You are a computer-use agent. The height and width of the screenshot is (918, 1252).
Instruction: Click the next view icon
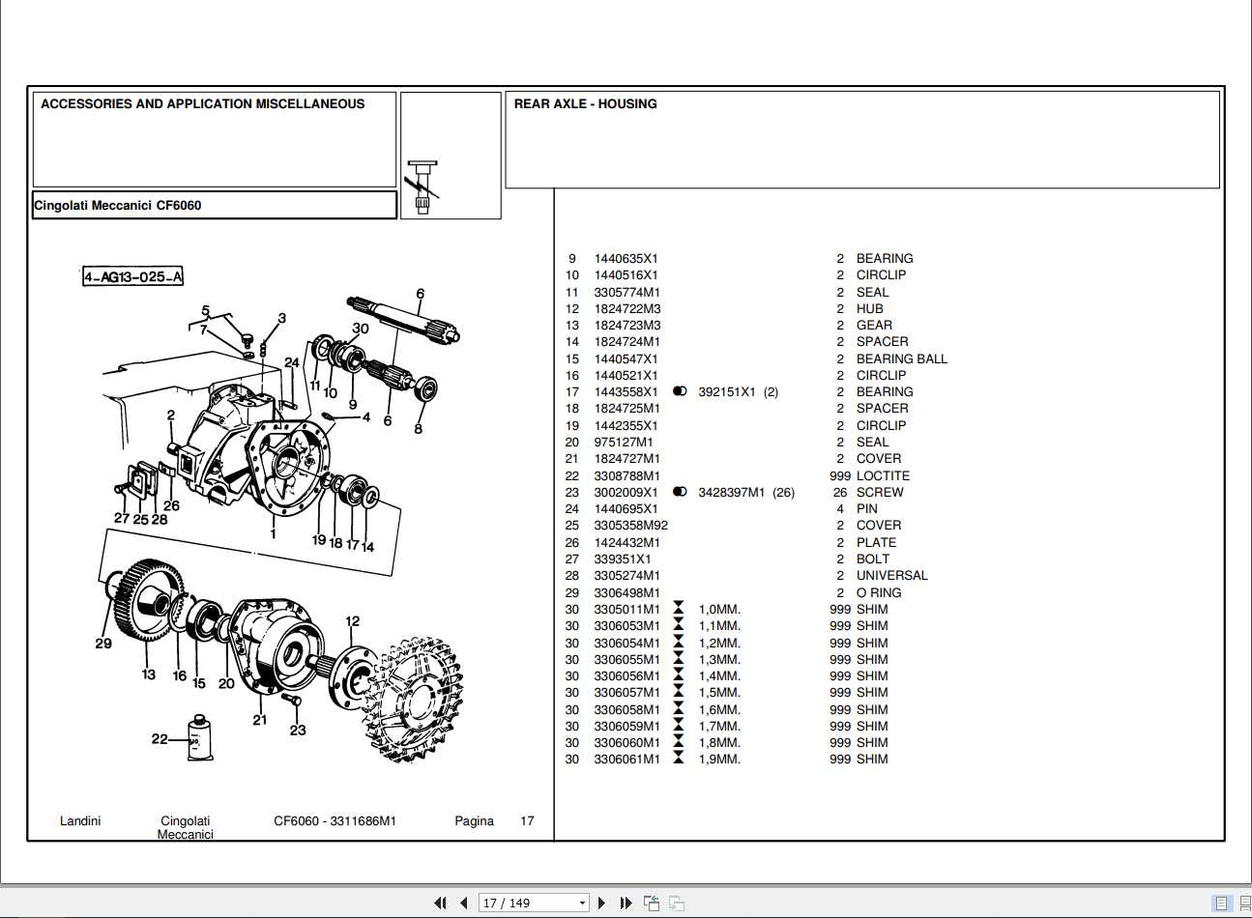[677, 903]
